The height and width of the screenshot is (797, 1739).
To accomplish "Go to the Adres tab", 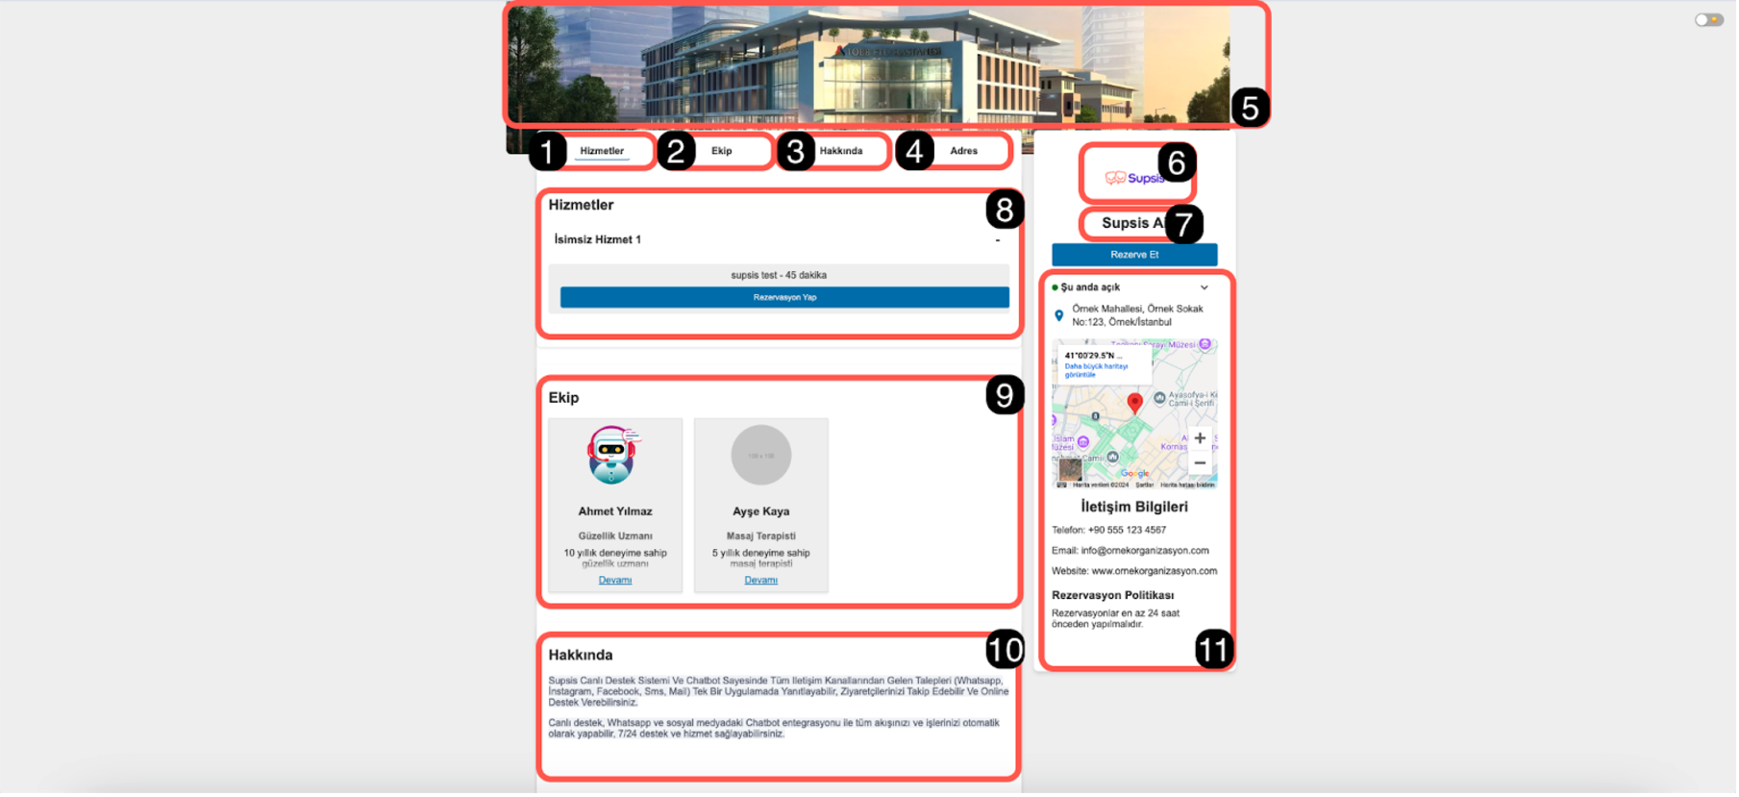I will tap(965, 151).
